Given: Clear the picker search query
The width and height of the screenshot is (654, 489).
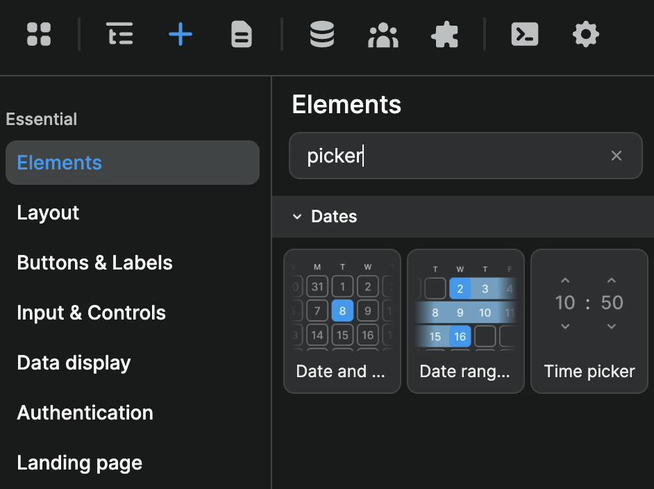Looking at the screenshot, I should 617,156.
